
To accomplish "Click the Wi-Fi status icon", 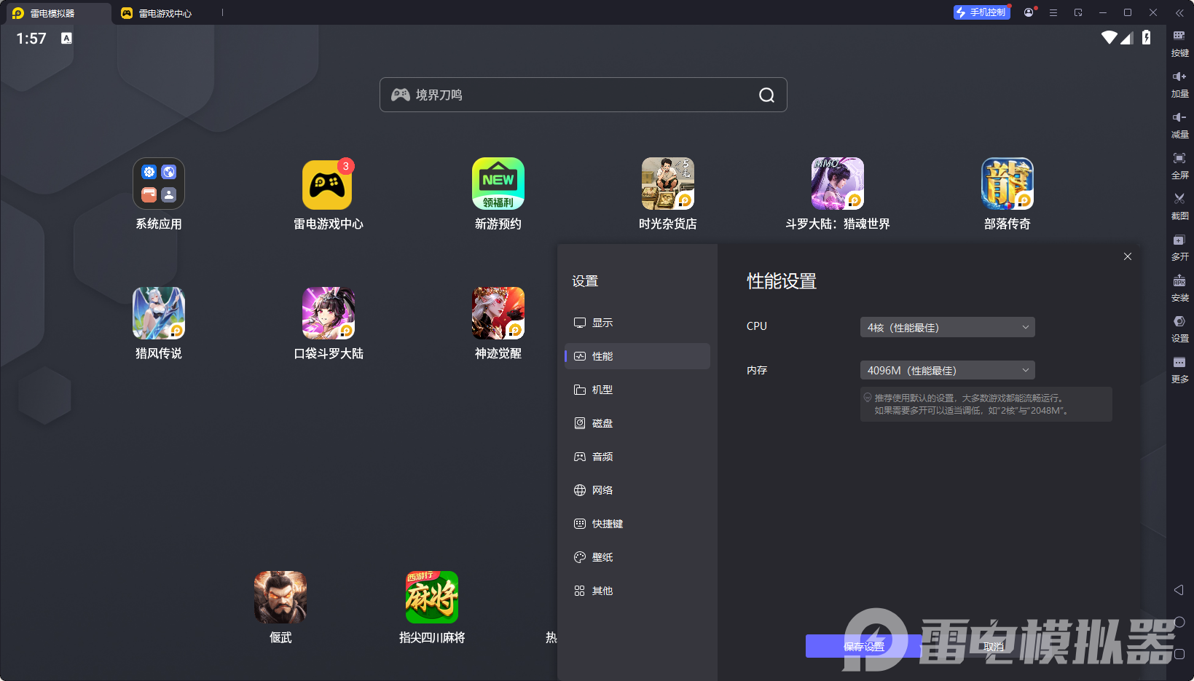I will (x=1109, y=38).
